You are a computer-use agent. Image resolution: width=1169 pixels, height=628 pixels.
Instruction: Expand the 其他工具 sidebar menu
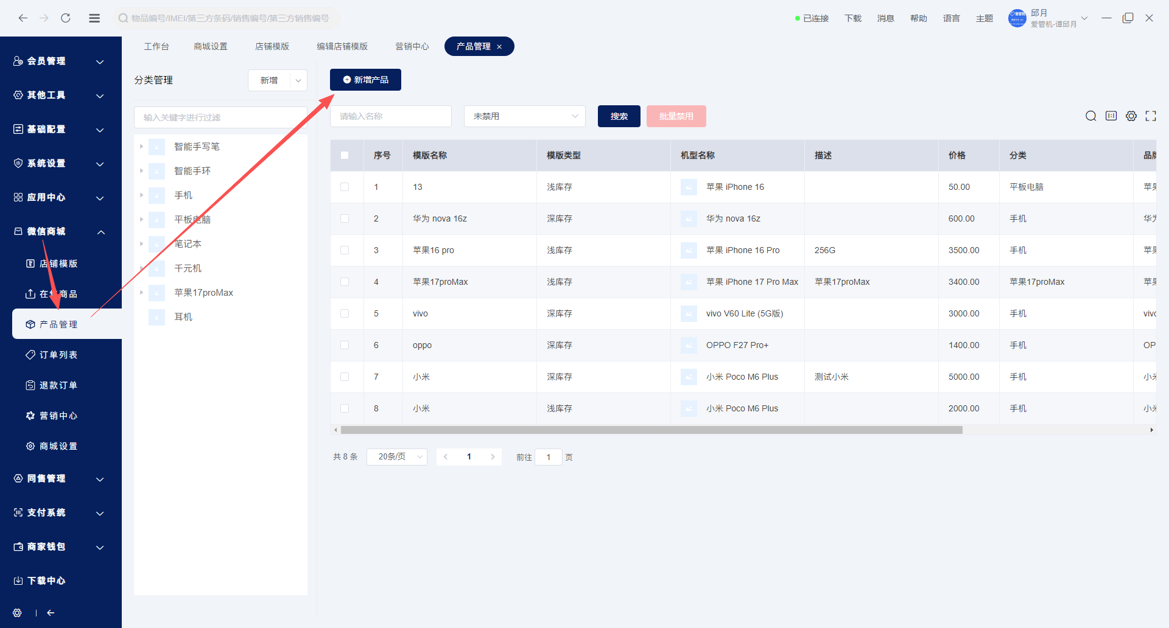pyautogui.click(x=61, y=96)
